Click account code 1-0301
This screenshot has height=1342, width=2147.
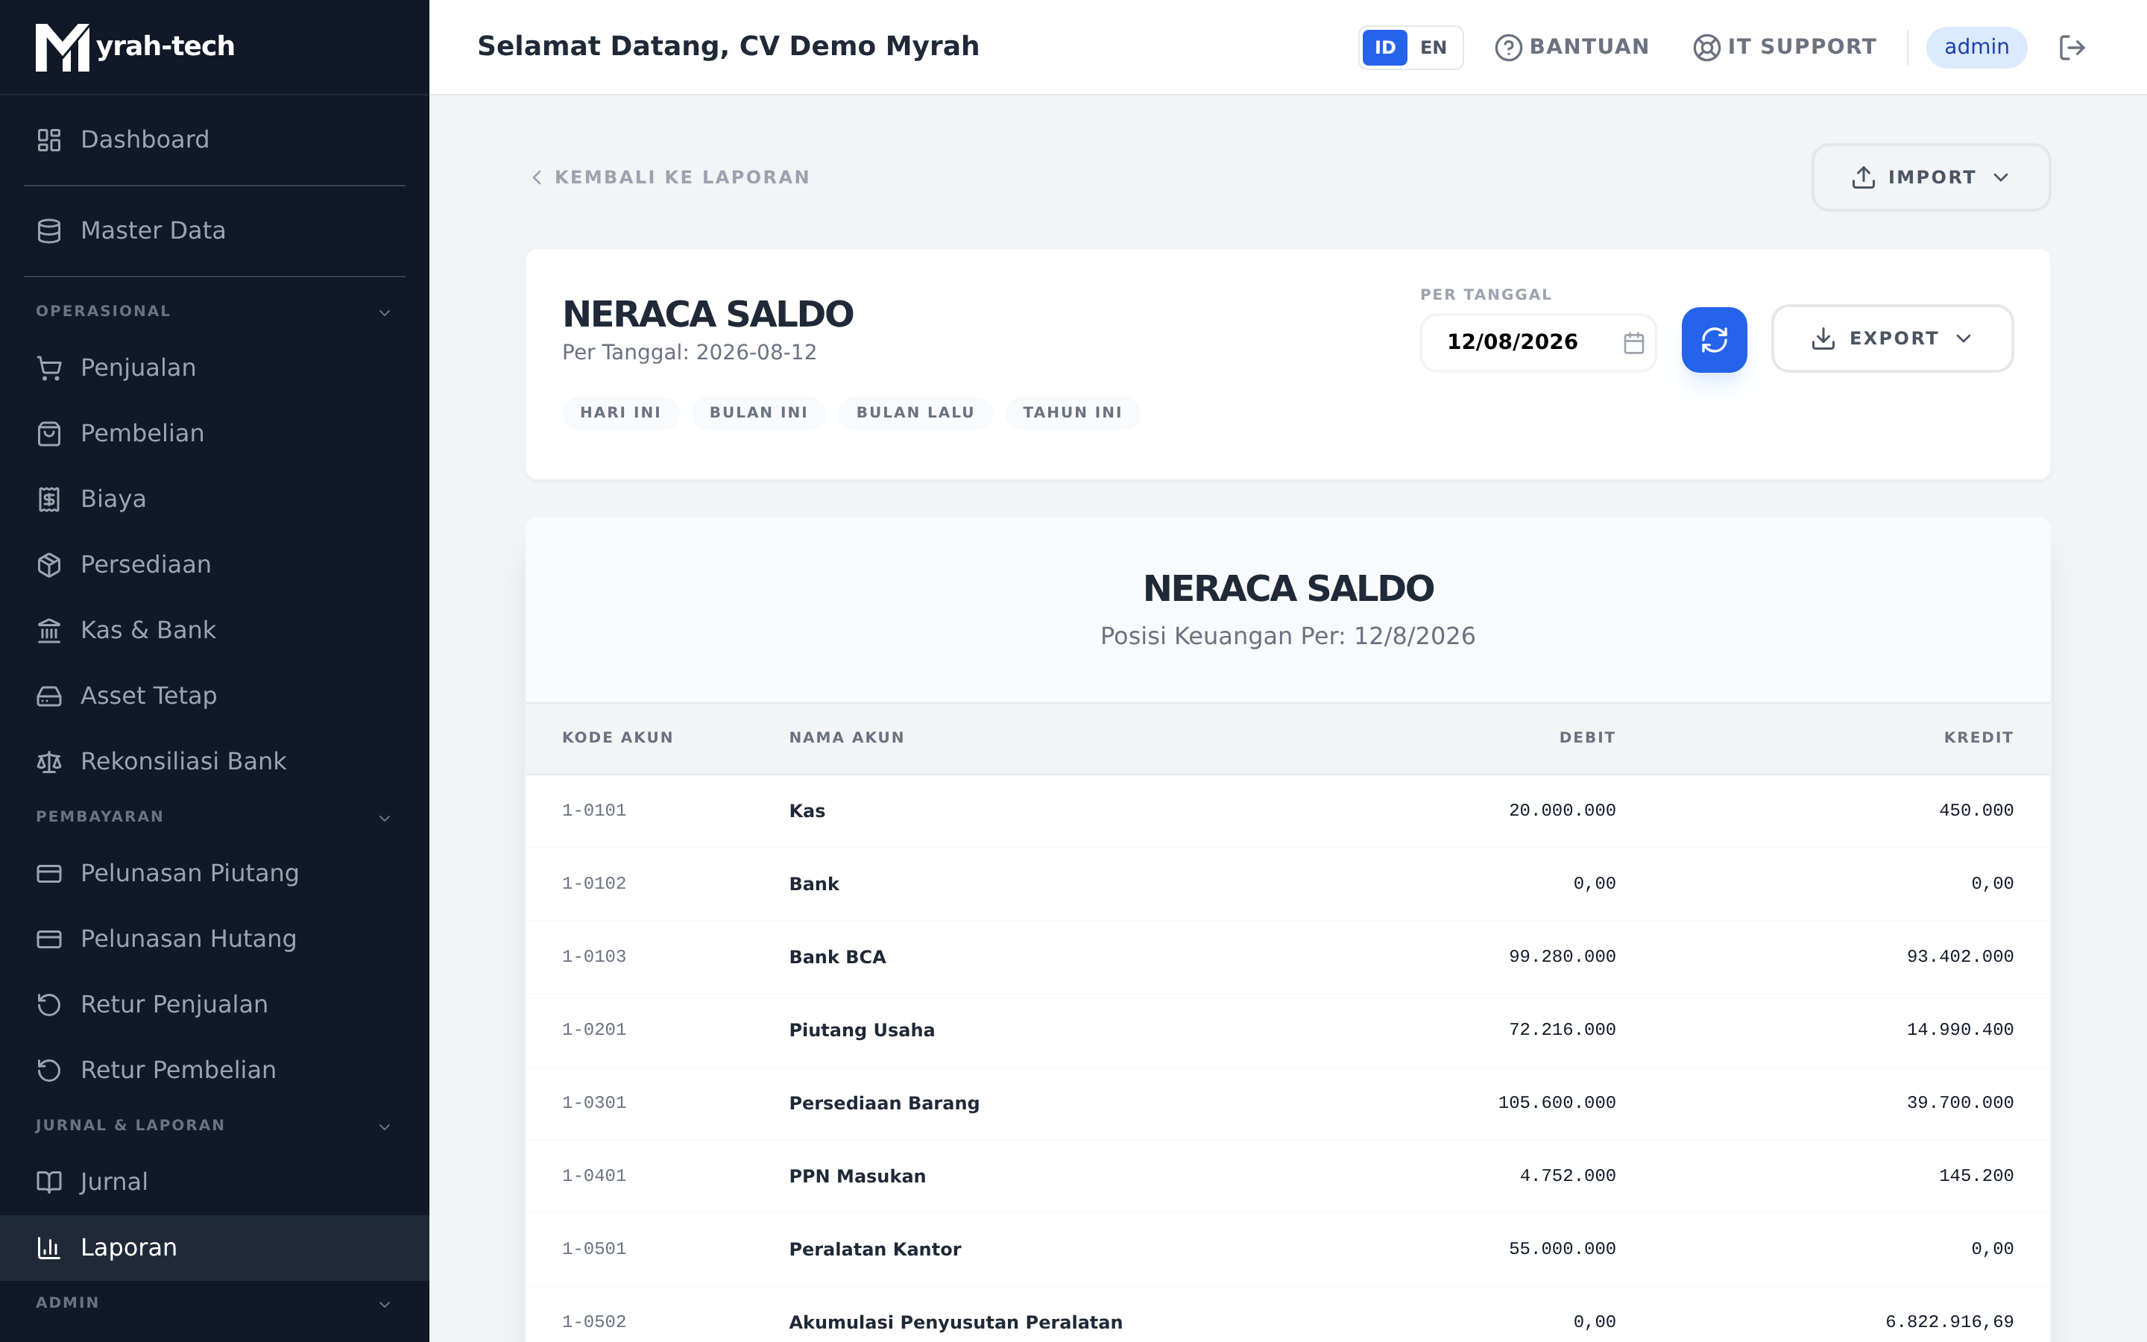[594, 1103]
